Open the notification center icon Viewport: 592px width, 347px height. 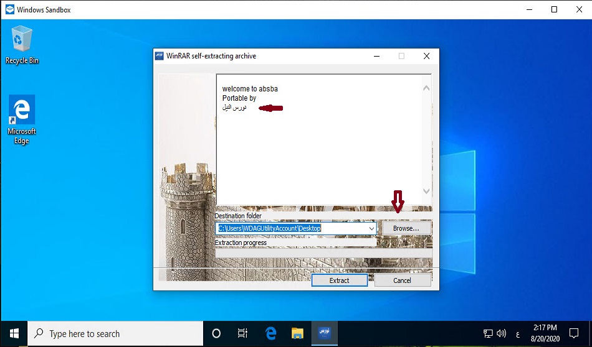pos(573,333)
